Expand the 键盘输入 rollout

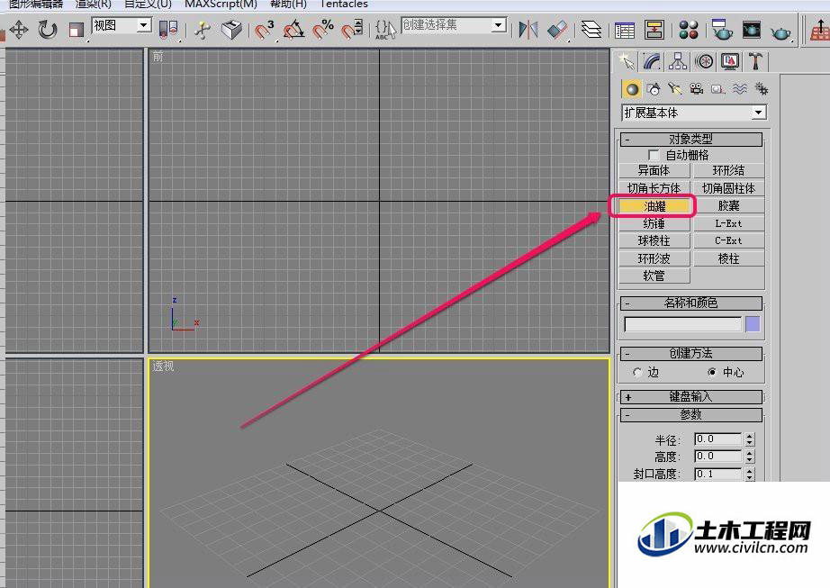(x=690, y=396)
